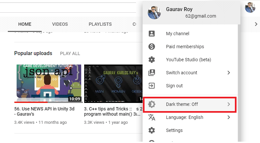Expand the Dark theme chevron
The height and width of the screenshot is (143, 260).
pos(229,104)
